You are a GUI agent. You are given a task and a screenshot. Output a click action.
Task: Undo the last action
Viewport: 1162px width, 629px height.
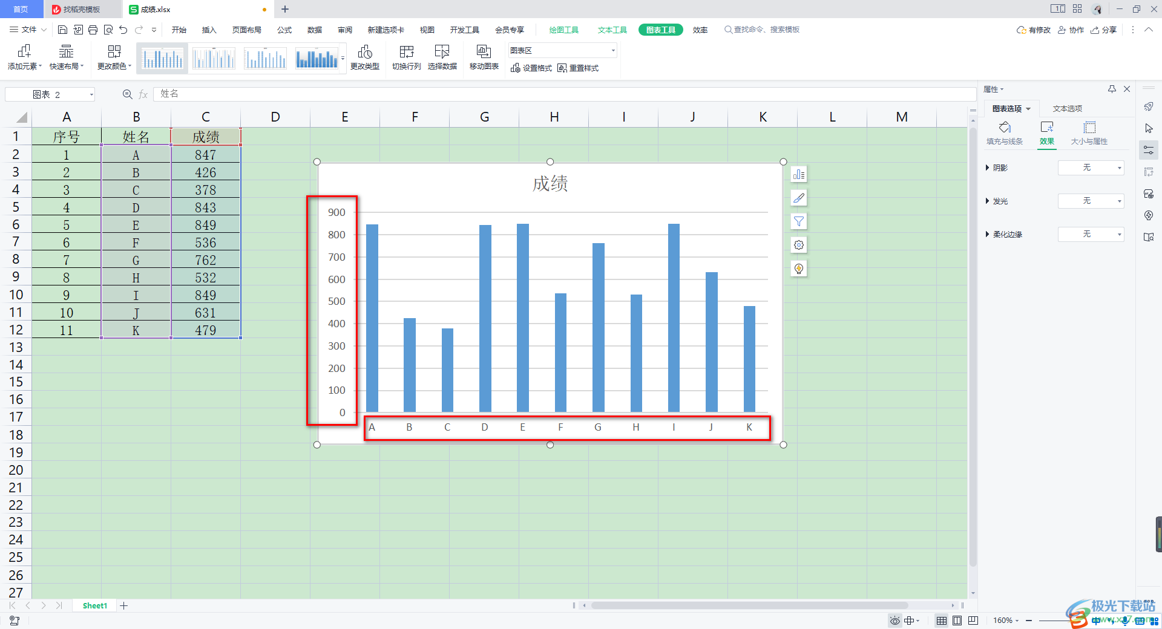coord(123,30)
